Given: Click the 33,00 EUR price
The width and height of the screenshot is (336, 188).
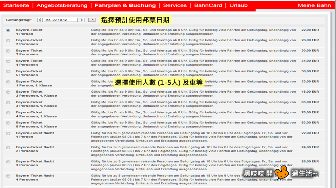Looking at the screenshot, I should click(x=310, y=82).
